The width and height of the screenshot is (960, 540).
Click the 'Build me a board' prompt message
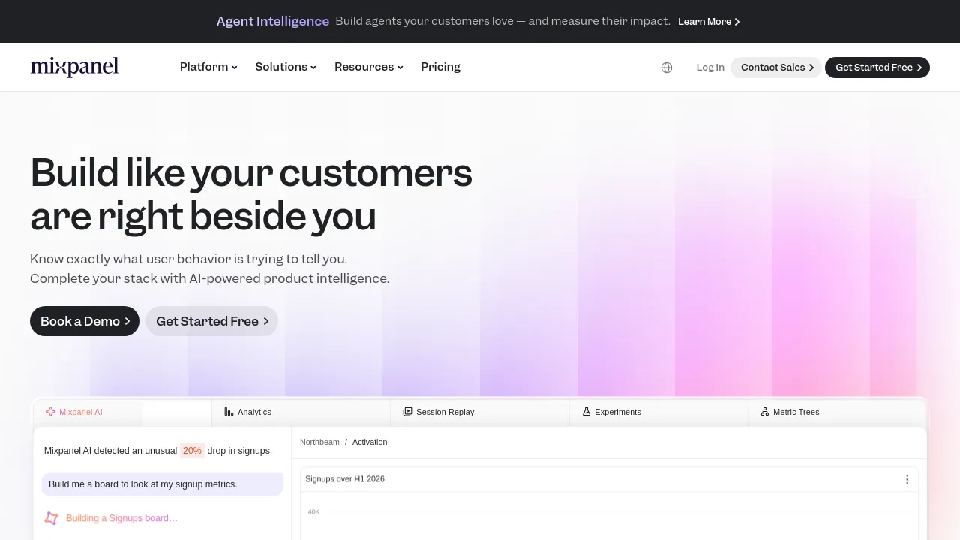pyautogui.click(x=163, y=484)
